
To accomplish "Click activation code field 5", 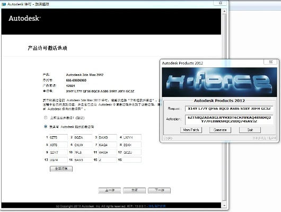I will [58, 145].
